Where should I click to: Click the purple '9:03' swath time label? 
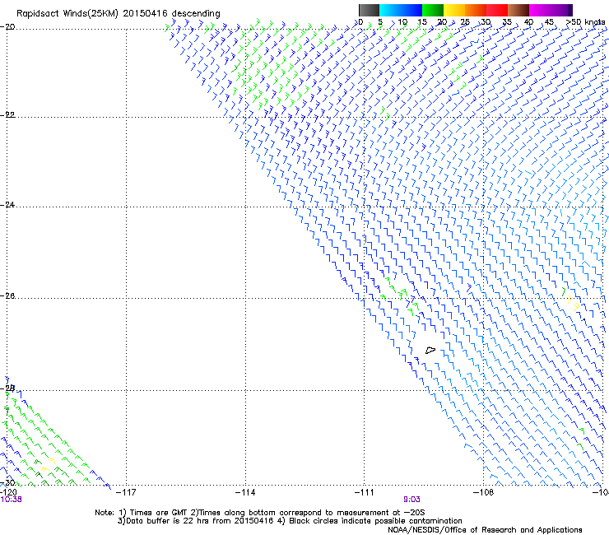(x=411, y=500)
